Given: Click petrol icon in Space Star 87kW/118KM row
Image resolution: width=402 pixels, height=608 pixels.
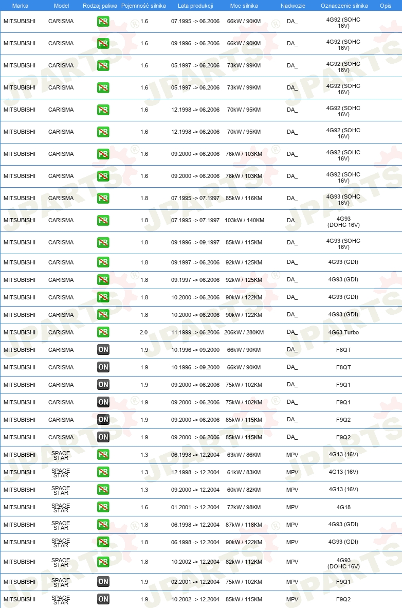Looking at the screenshot, I should [103, 524].
